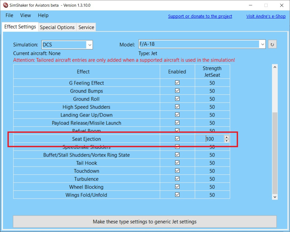Click the SimShaker app icon in title bar
The width and height of the screenshot is (290, 232).
6,5
